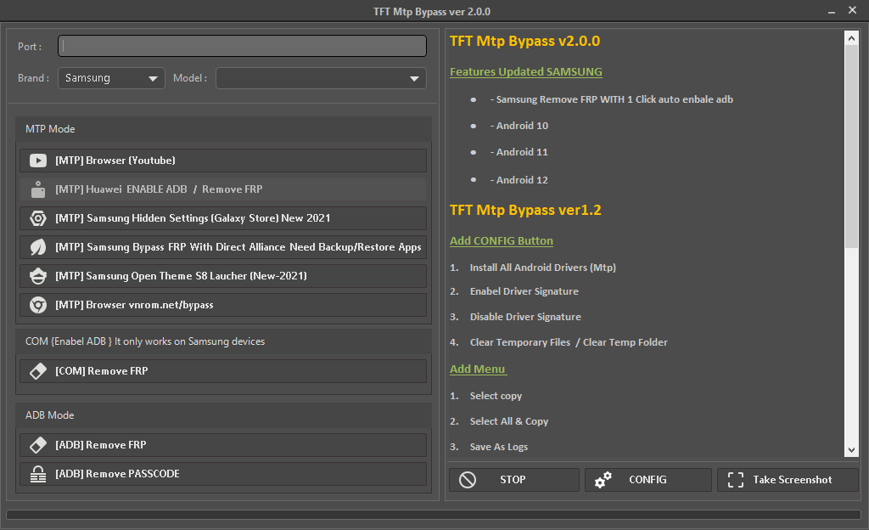Collapse the Brand selector arrow

point(154,77)
